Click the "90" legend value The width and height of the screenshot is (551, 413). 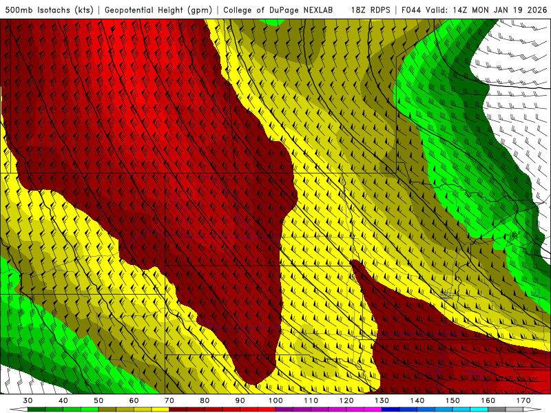(x=240, y=401)
